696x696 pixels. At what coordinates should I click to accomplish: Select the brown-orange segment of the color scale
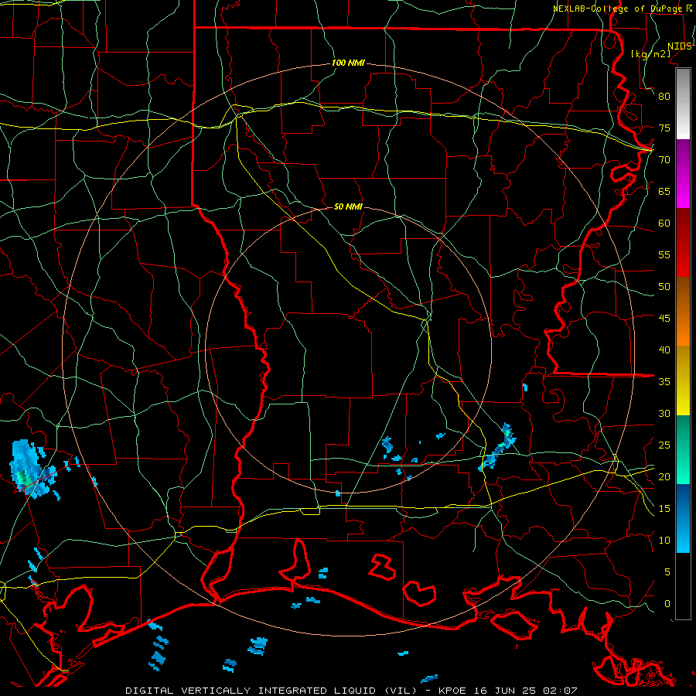click(683, 311)
